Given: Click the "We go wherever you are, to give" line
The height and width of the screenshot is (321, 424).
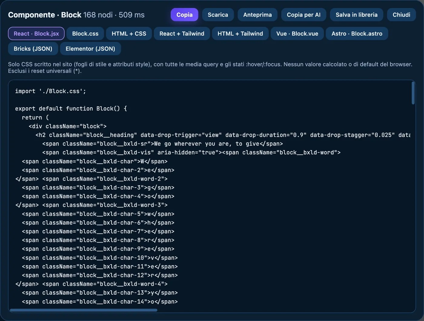Looking at the screenshot, I should [x=163, y=144].
